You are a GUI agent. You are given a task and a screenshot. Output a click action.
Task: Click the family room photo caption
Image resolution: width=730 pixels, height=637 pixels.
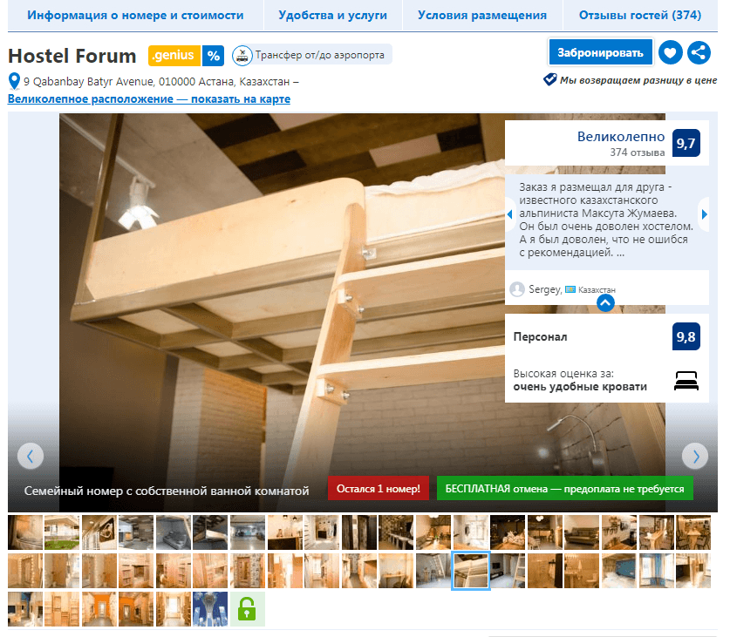click(x=167, y=491)
